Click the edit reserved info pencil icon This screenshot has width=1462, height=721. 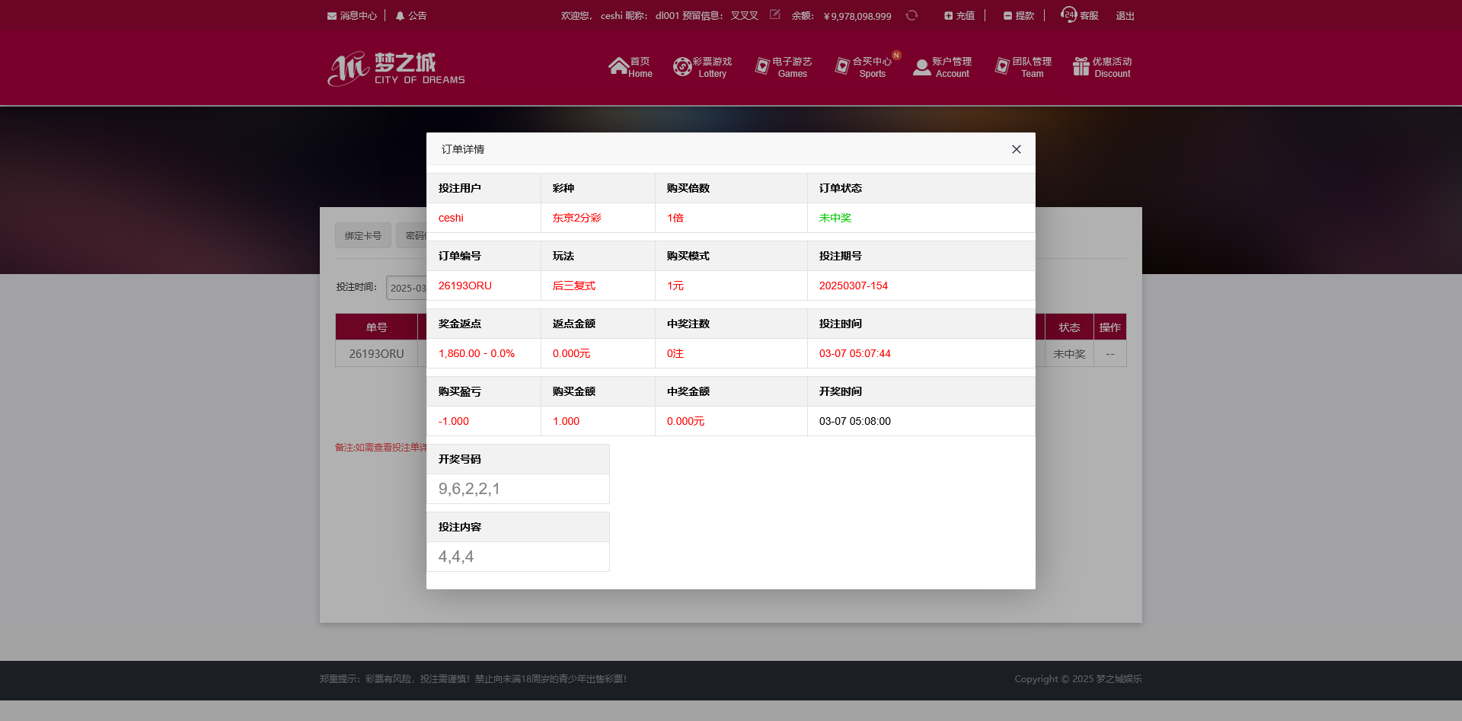[x=774, y=14]
